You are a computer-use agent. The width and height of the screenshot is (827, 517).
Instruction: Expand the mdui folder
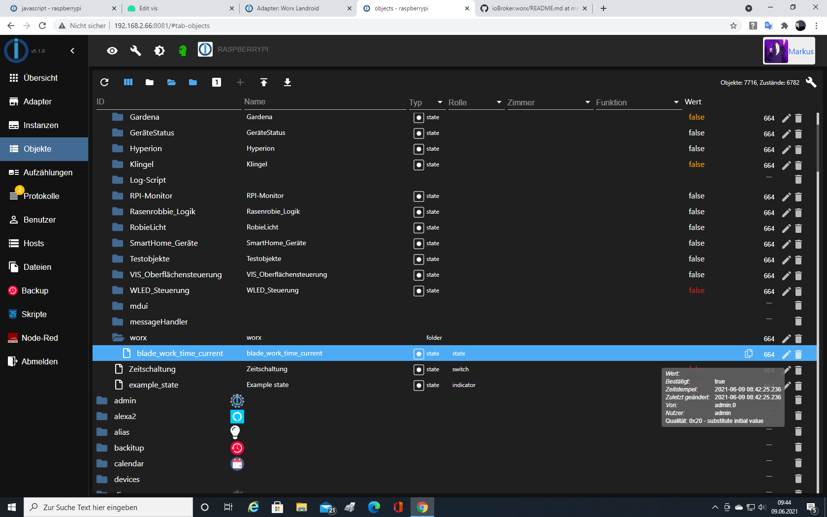tap(118, 306)
